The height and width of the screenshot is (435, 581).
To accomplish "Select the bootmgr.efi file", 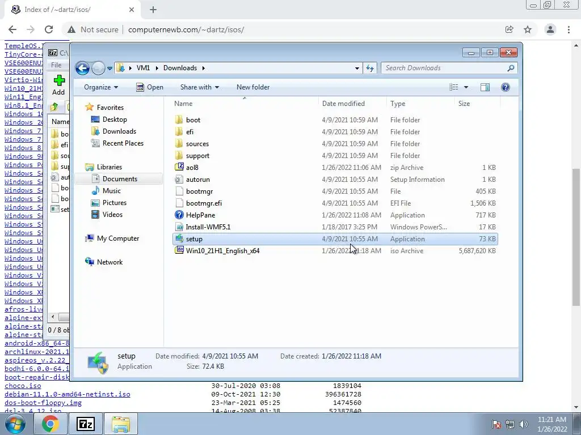I will (335, 203).
